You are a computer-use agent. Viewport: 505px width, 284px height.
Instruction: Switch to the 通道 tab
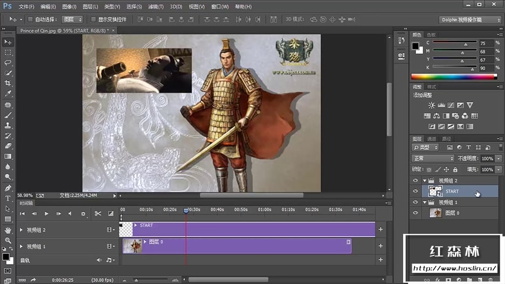pyautogui.click(x=432, y=139)
